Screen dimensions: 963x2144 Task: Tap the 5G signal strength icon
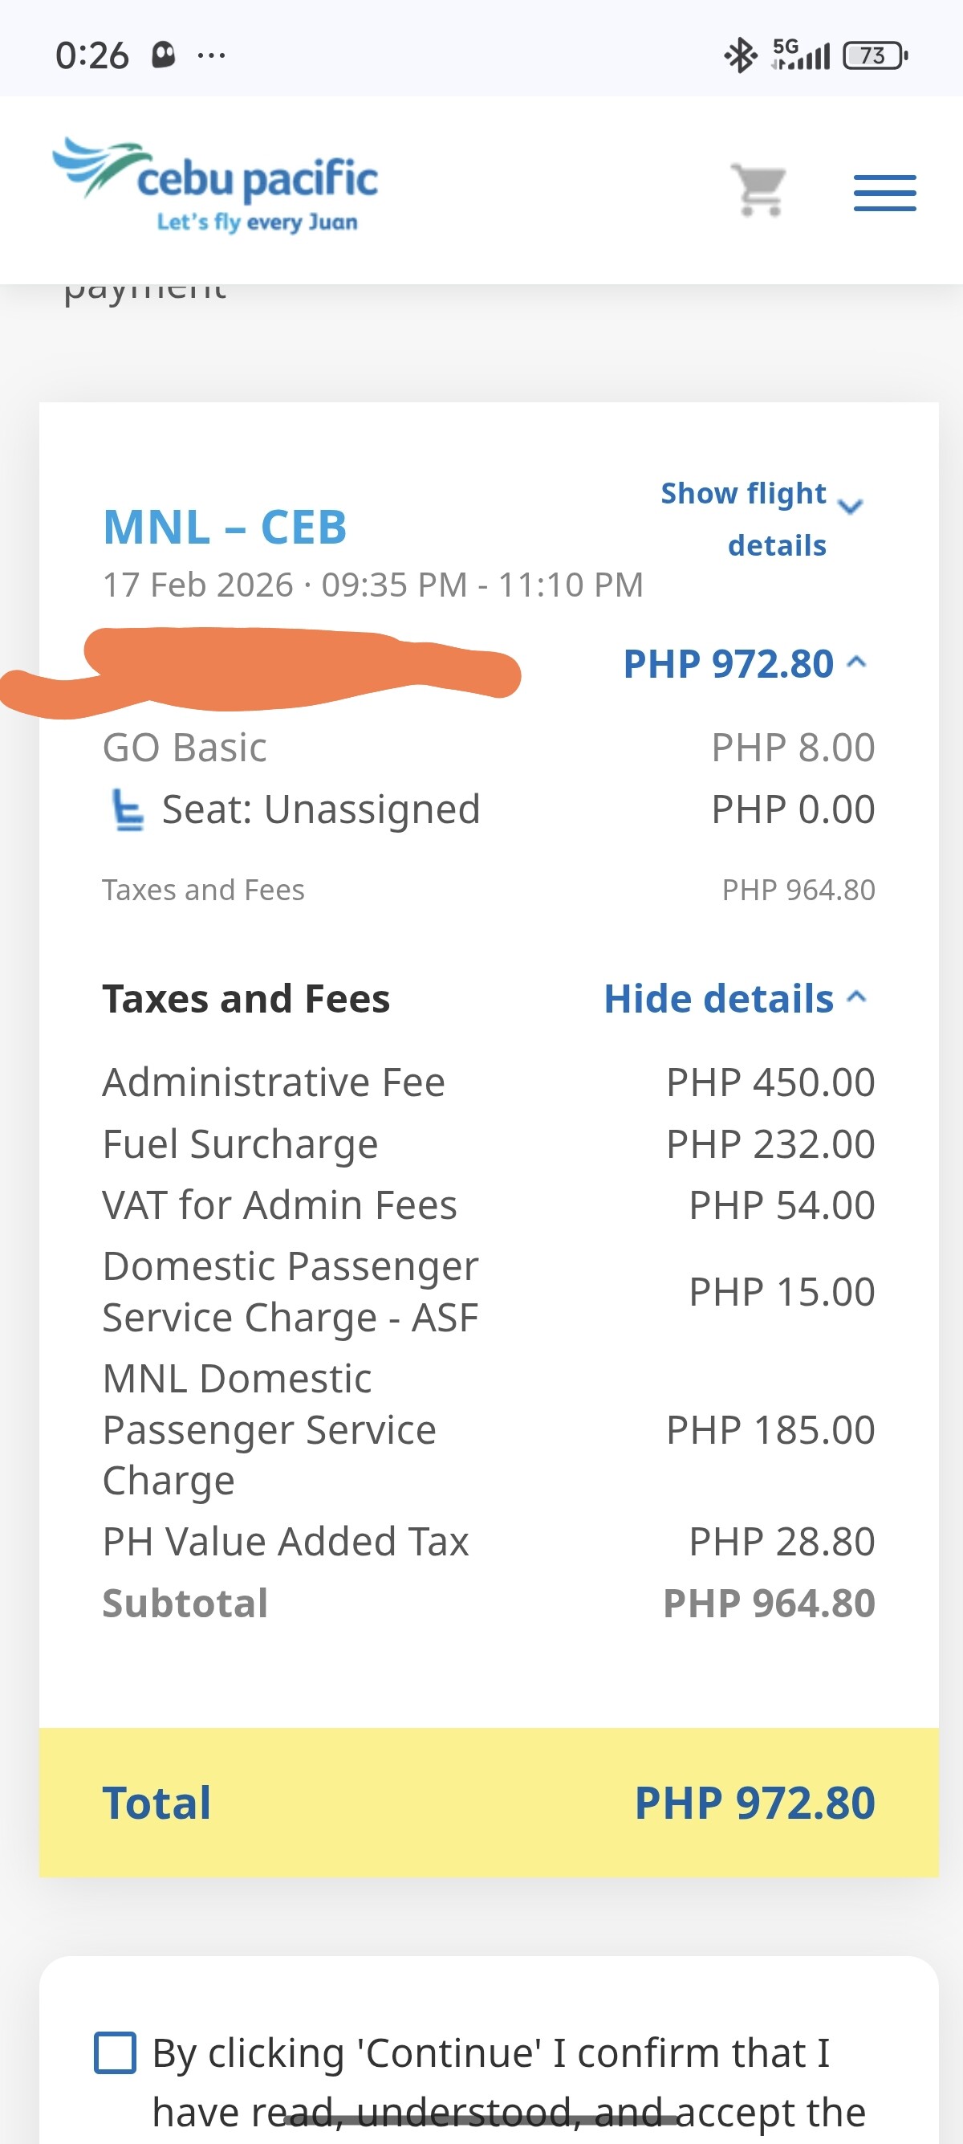point(801,54)
